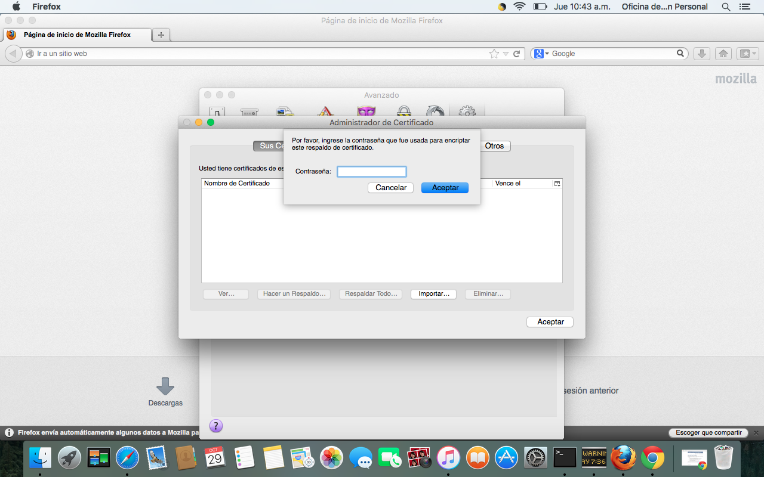This screenshot has height=477, width=764.
Task: Open the Downloads arrow toolbar button
Action: [703, 54]
